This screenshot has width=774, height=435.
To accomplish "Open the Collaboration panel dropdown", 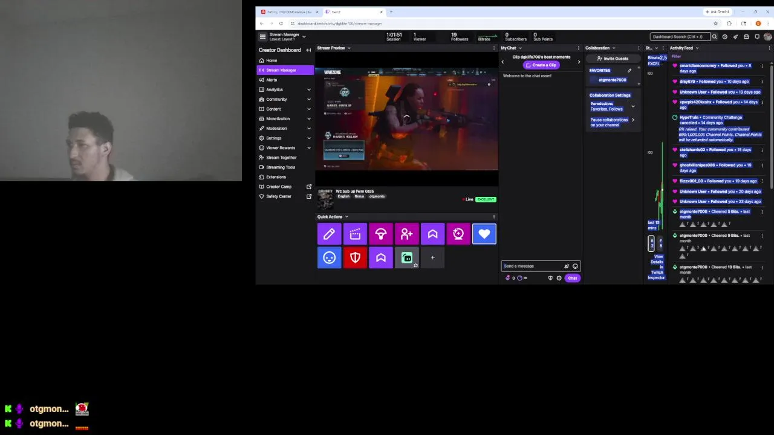I will tap(614, 48).
